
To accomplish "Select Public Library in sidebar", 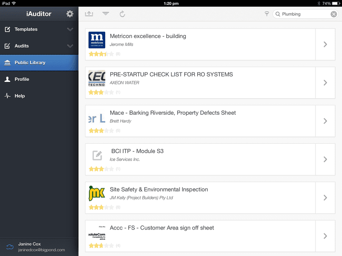I will [x=39, y=63].
